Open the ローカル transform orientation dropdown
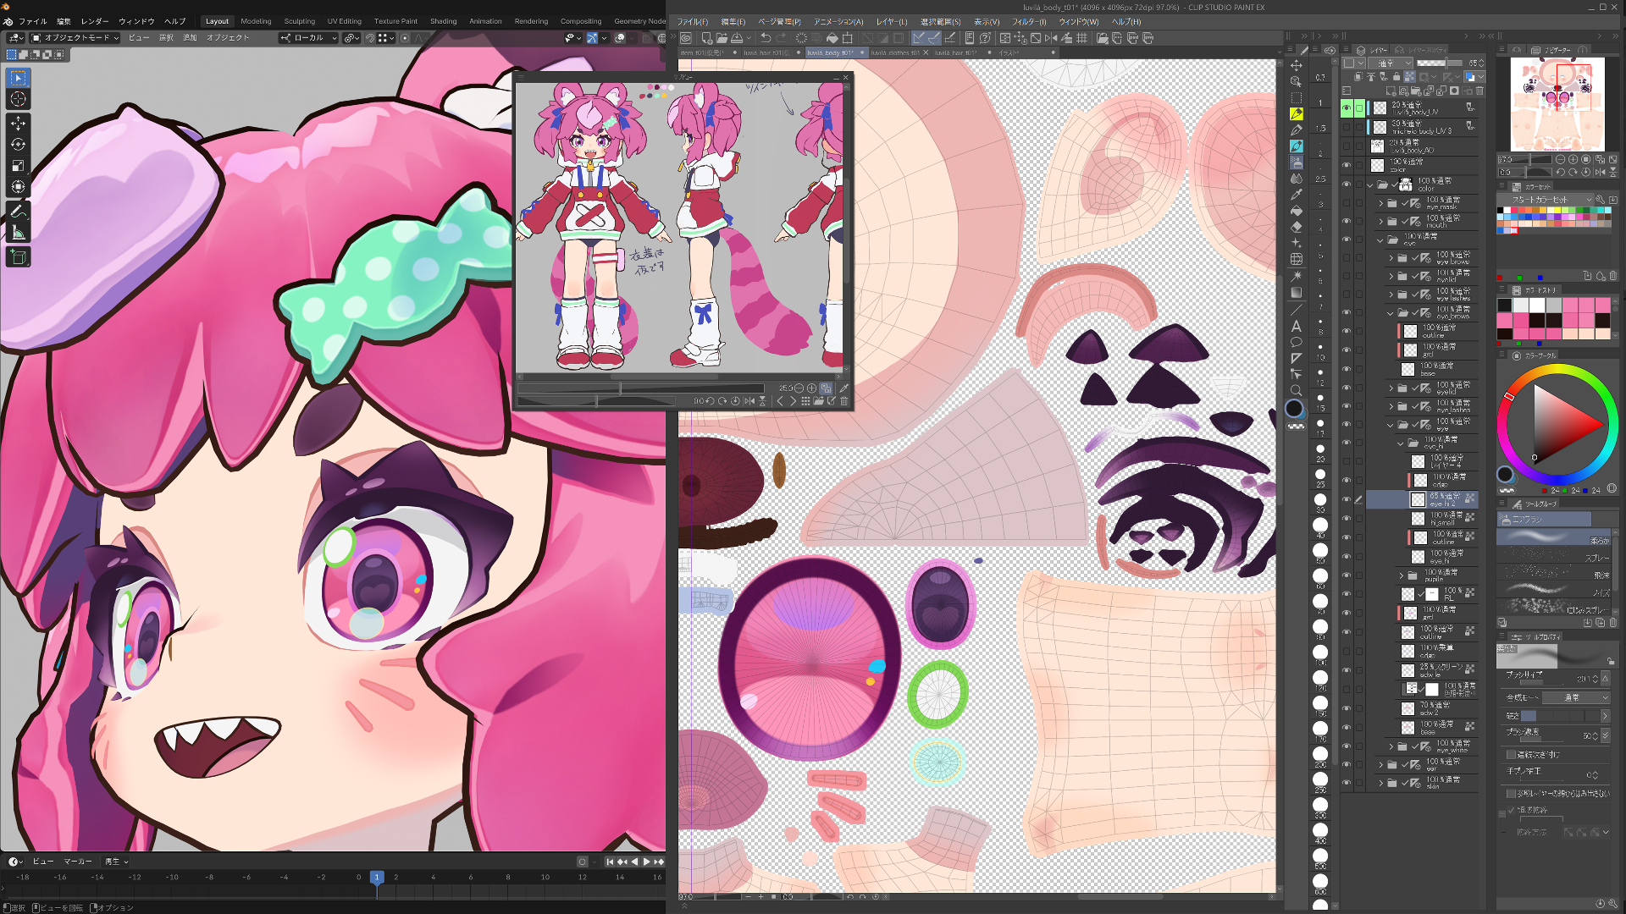 (309, 38)
